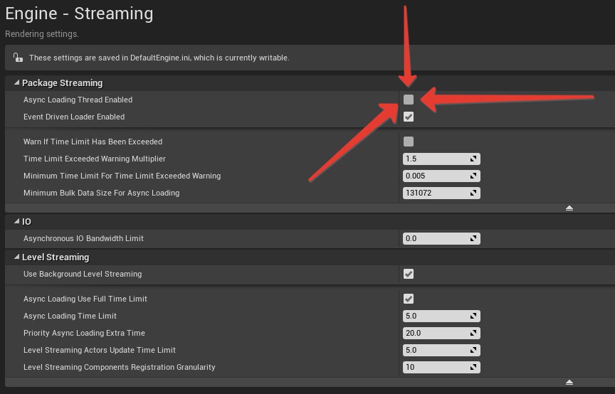Toggle Warn If Time Limit Has Been Exceeded

409,142
